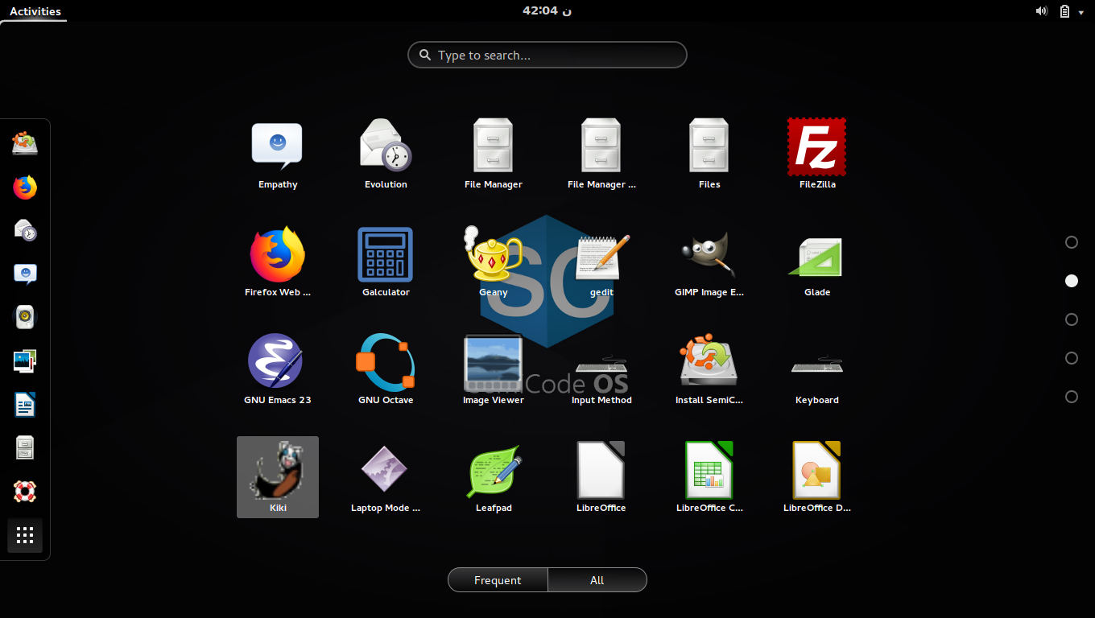Launch gedit text editor
The height and width of the screenshot is (618, 1095).
click(601, 262)
